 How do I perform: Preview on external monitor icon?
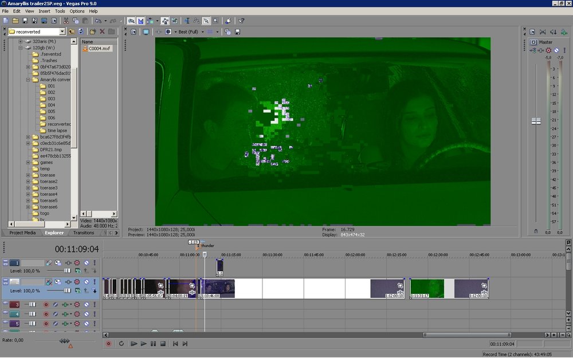coord(146,32)
